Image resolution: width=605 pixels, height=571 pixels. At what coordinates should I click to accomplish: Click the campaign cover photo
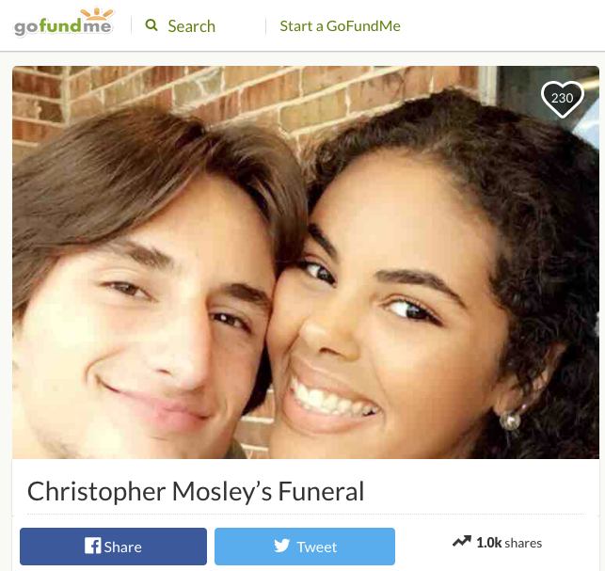[x=306, y=262]
